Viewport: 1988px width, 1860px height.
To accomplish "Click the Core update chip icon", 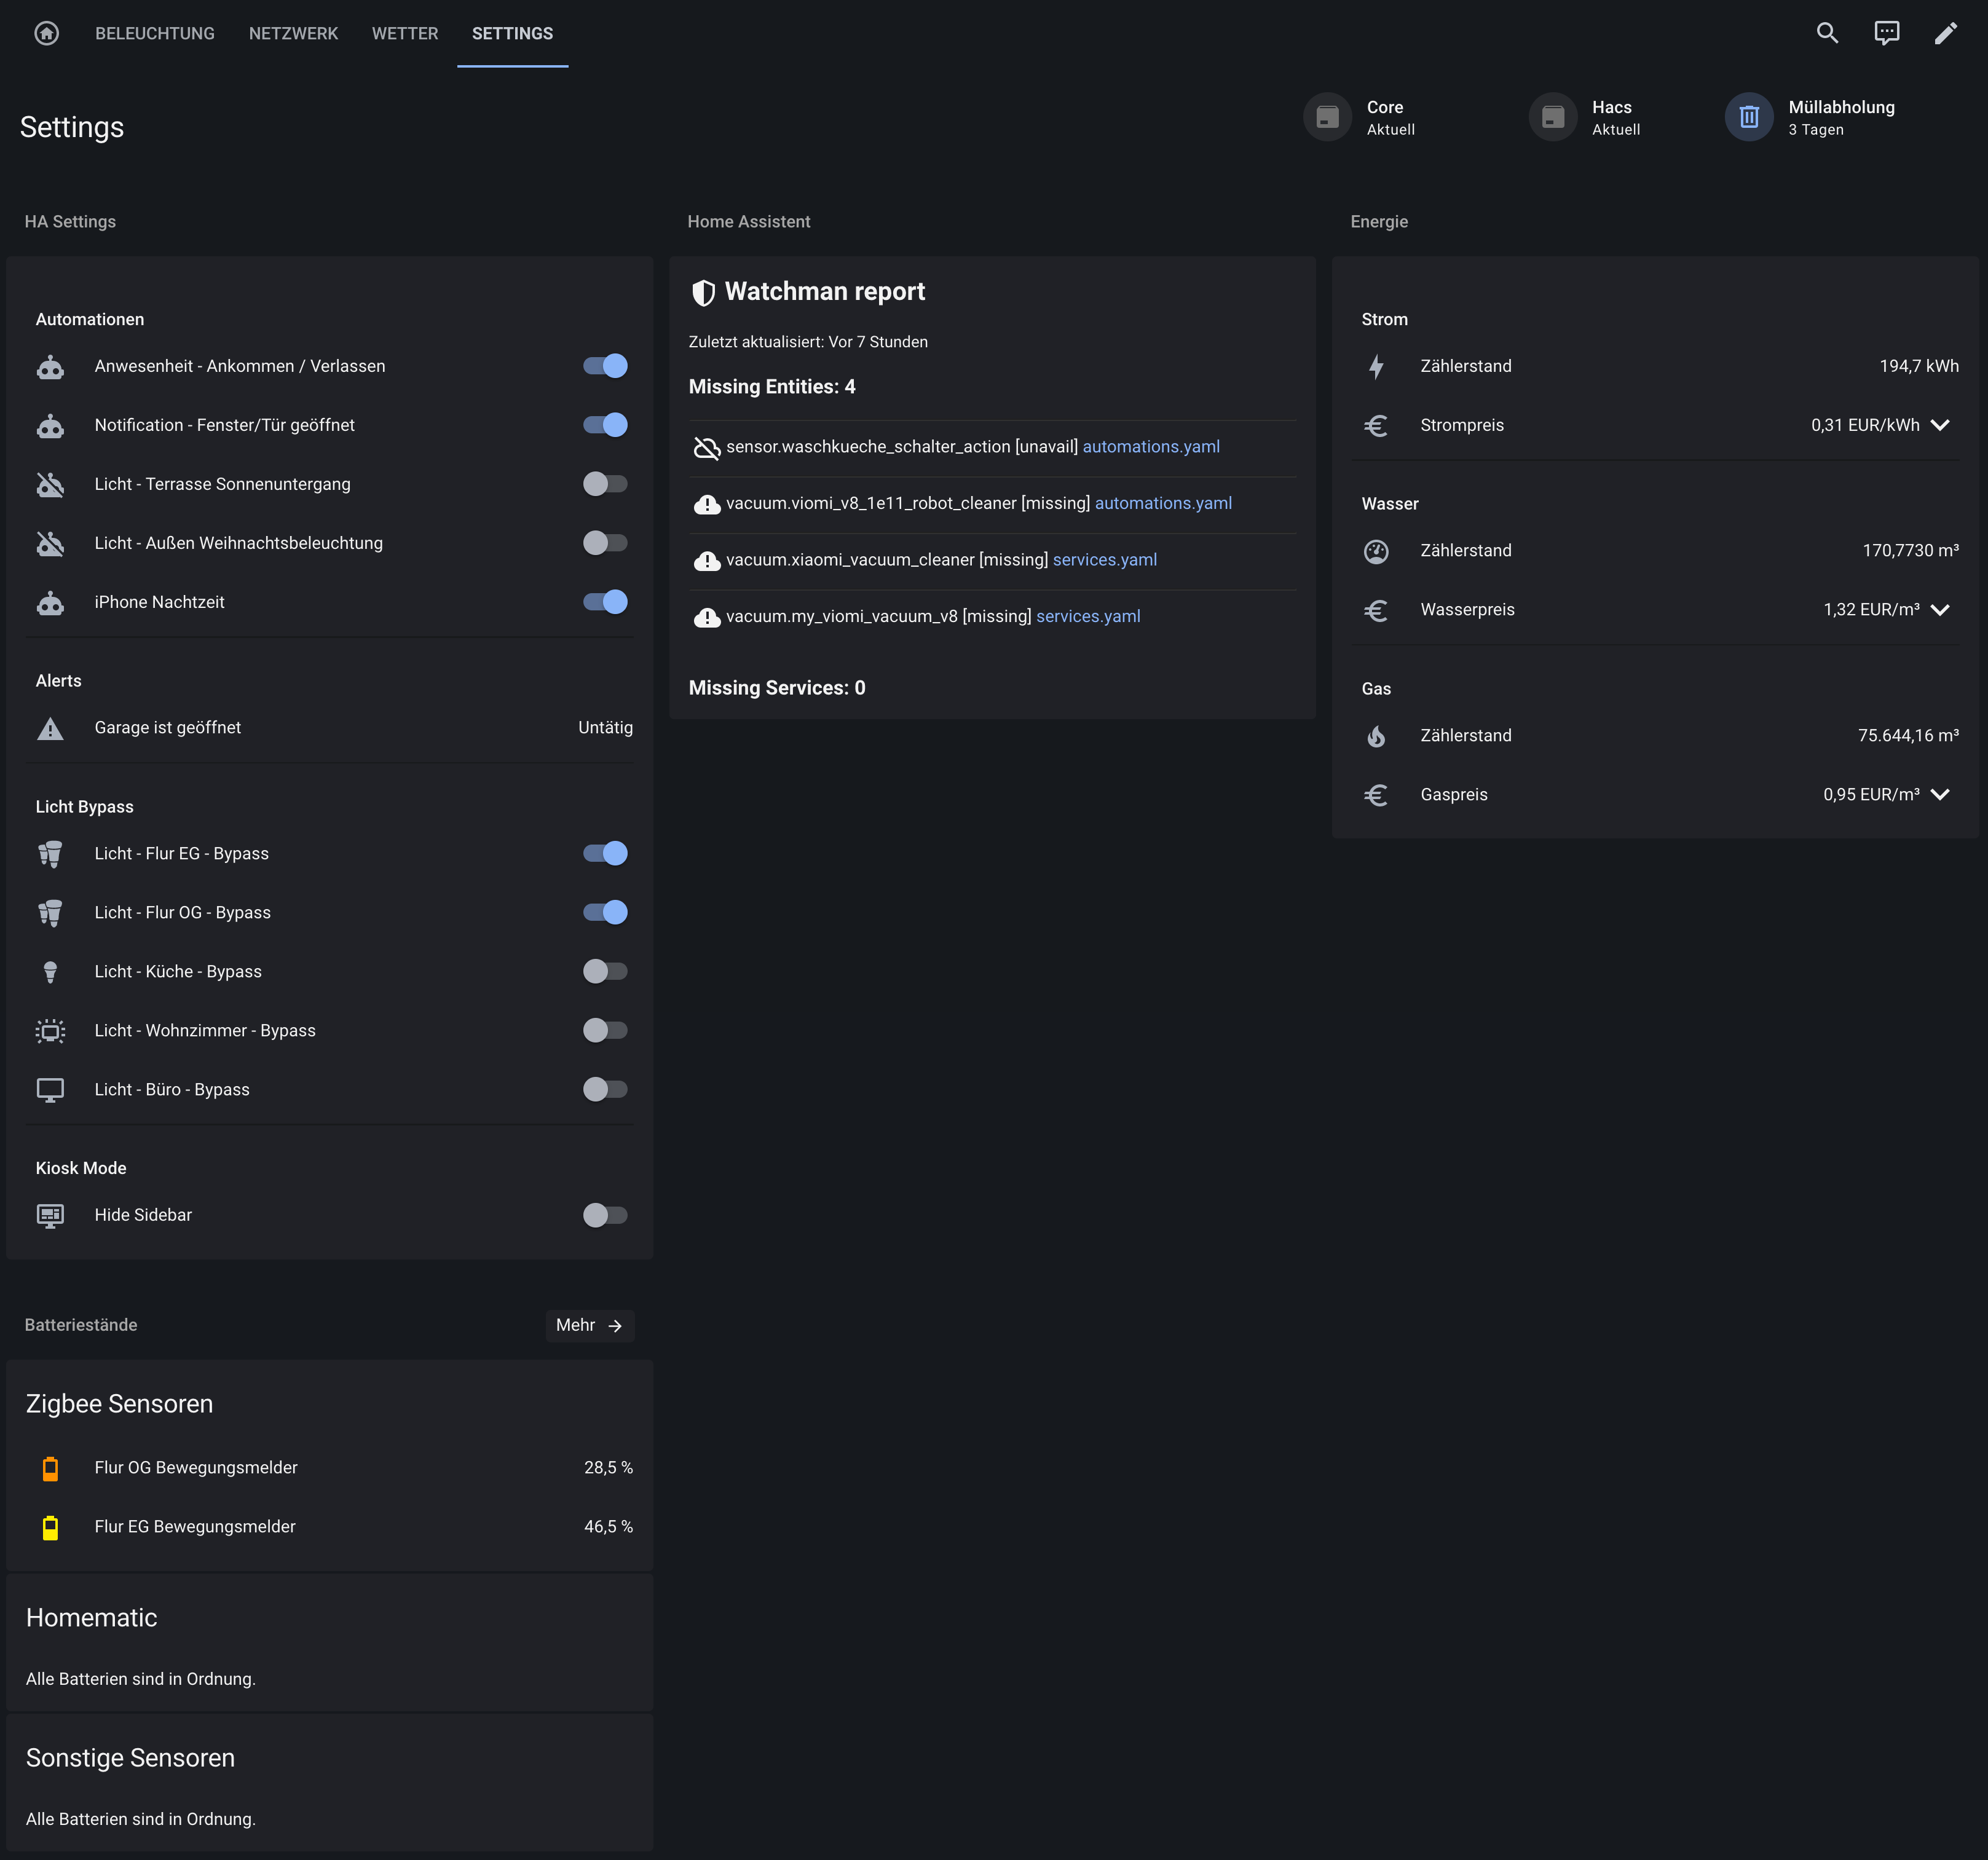I will [x=1327, y=117].
